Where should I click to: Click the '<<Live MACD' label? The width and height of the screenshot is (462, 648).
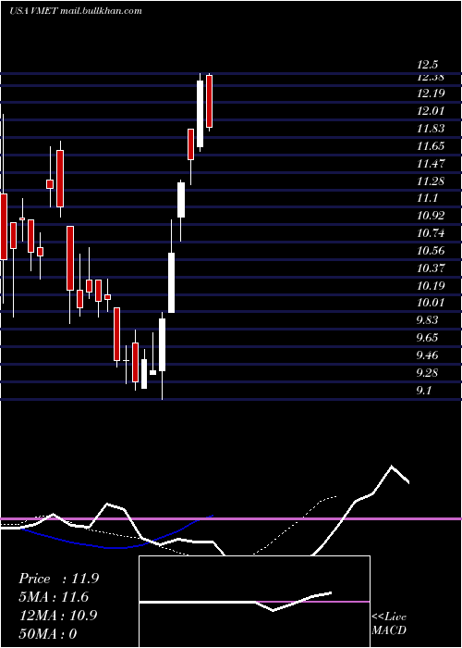point(389,624)
